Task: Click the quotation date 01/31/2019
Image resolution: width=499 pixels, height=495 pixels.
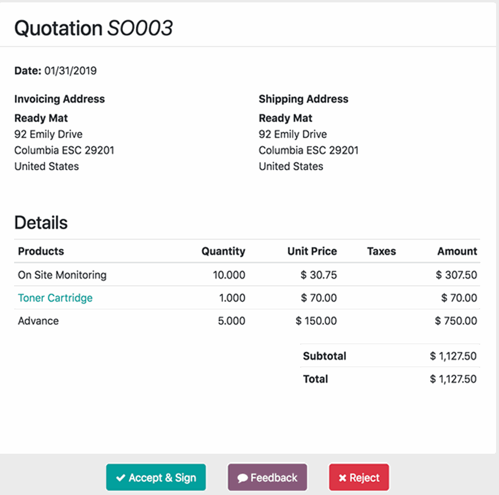Action: tap(71, 71)
